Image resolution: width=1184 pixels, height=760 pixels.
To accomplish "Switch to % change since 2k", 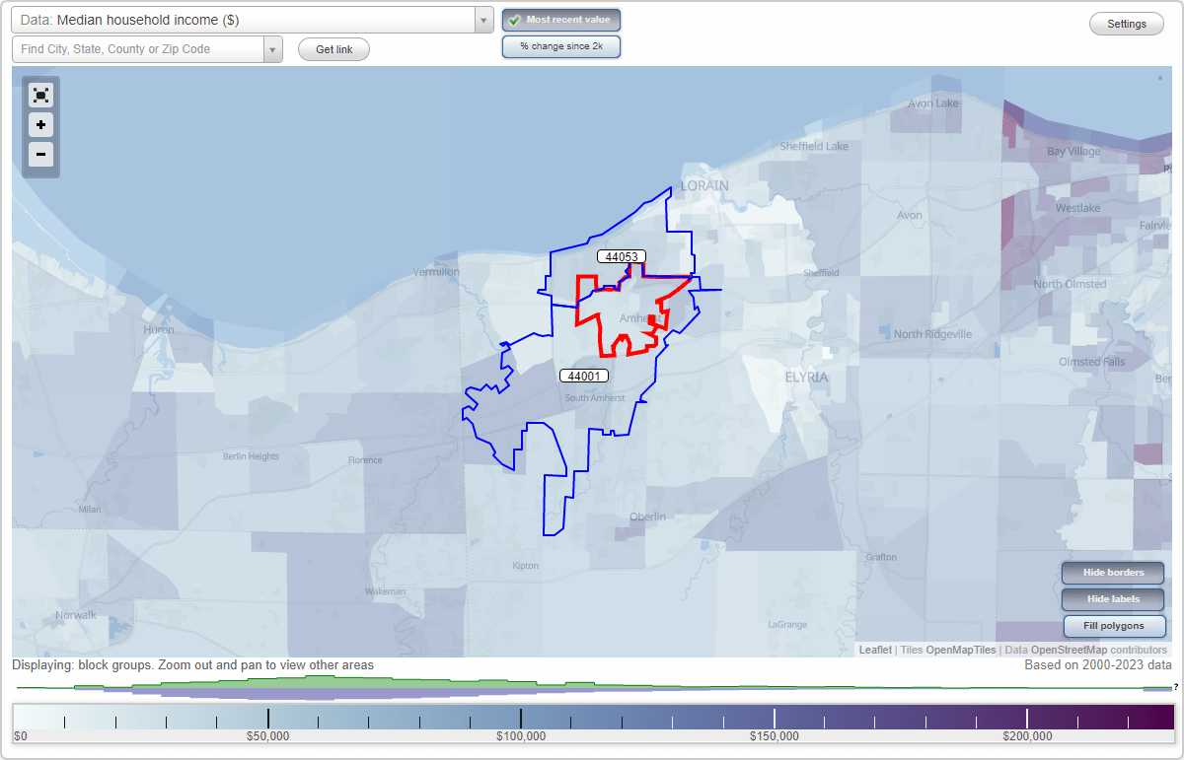I will point(561,46).
